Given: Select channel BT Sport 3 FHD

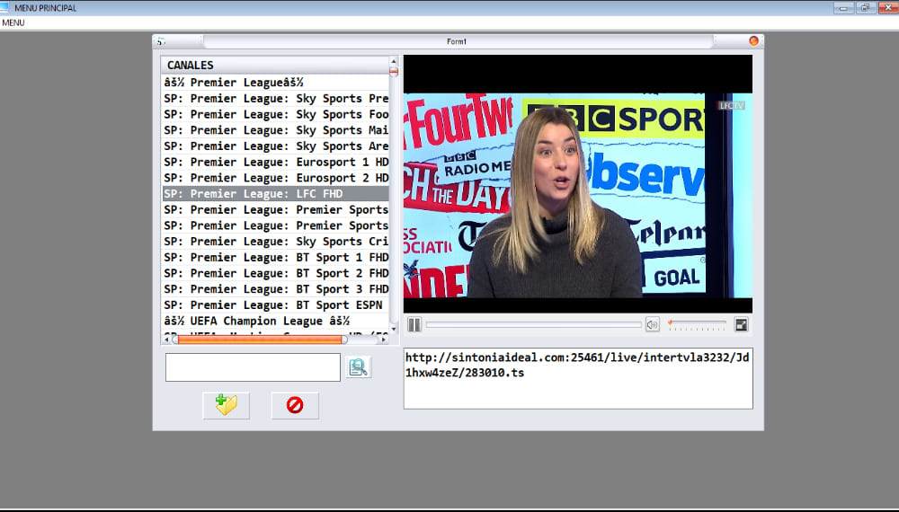Looking at the screenshot, I should (x=275, y=289).
